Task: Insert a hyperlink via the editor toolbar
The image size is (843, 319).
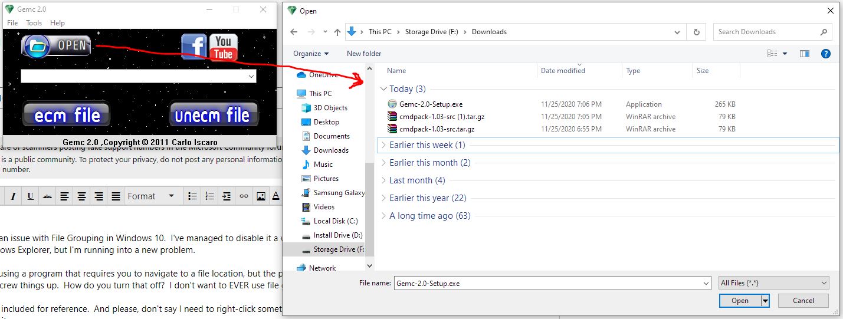Action: (244, 196)
